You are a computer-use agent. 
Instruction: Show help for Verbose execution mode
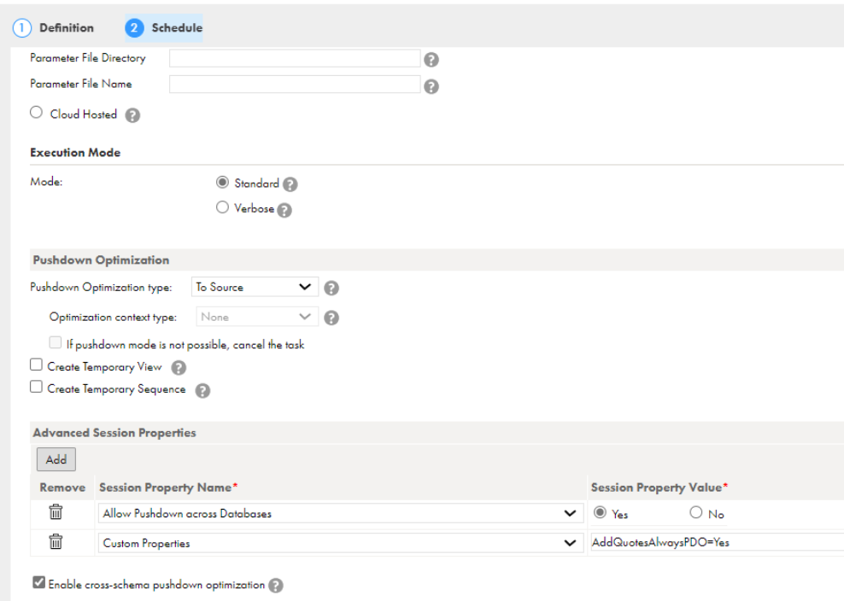tap(284, 210)
